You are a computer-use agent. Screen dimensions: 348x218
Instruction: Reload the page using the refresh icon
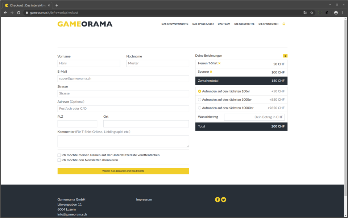click(x=18, y=13)
